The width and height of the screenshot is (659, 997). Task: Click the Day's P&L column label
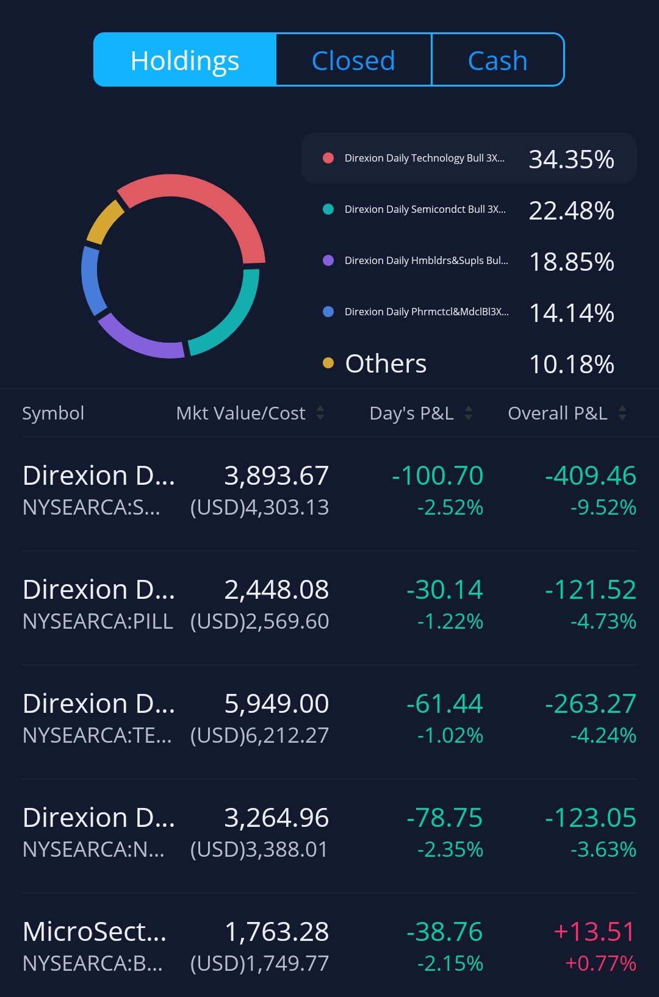click(412, 413)
